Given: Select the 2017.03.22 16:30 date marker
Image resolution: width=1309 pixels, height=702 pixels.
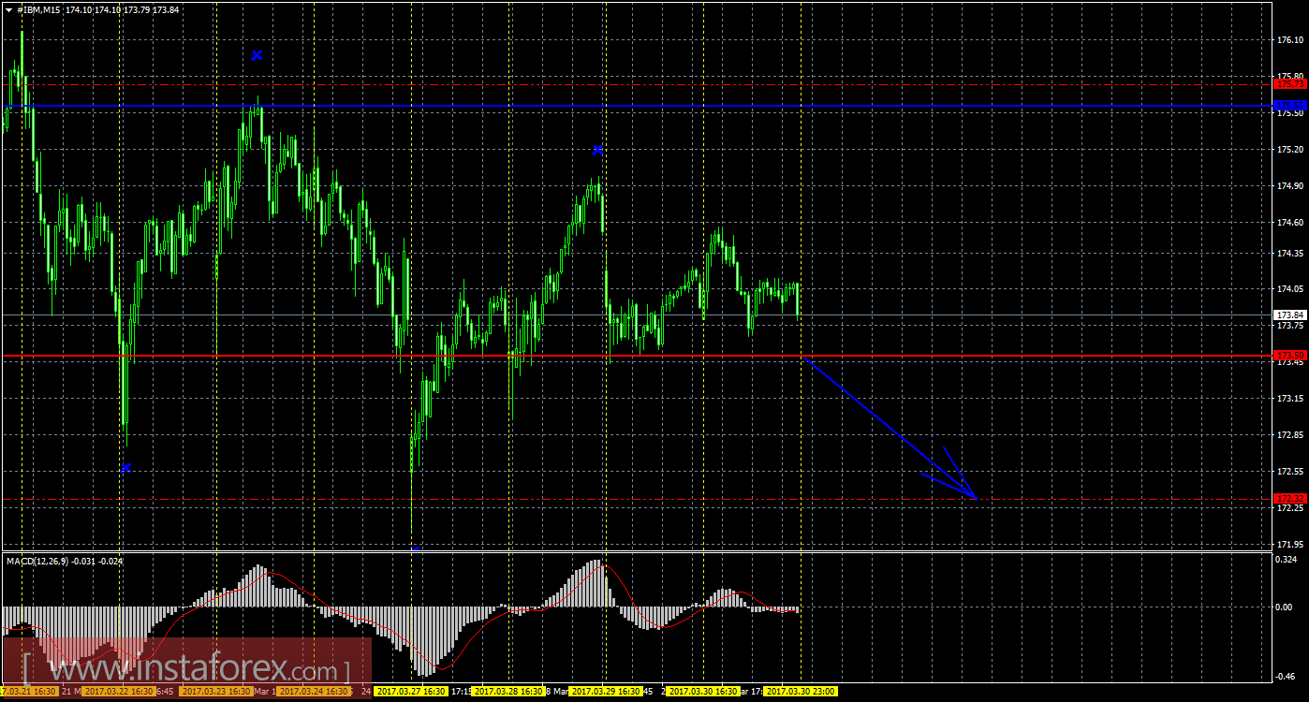Looking at the screenshot, I should click(x=118, y=692).
